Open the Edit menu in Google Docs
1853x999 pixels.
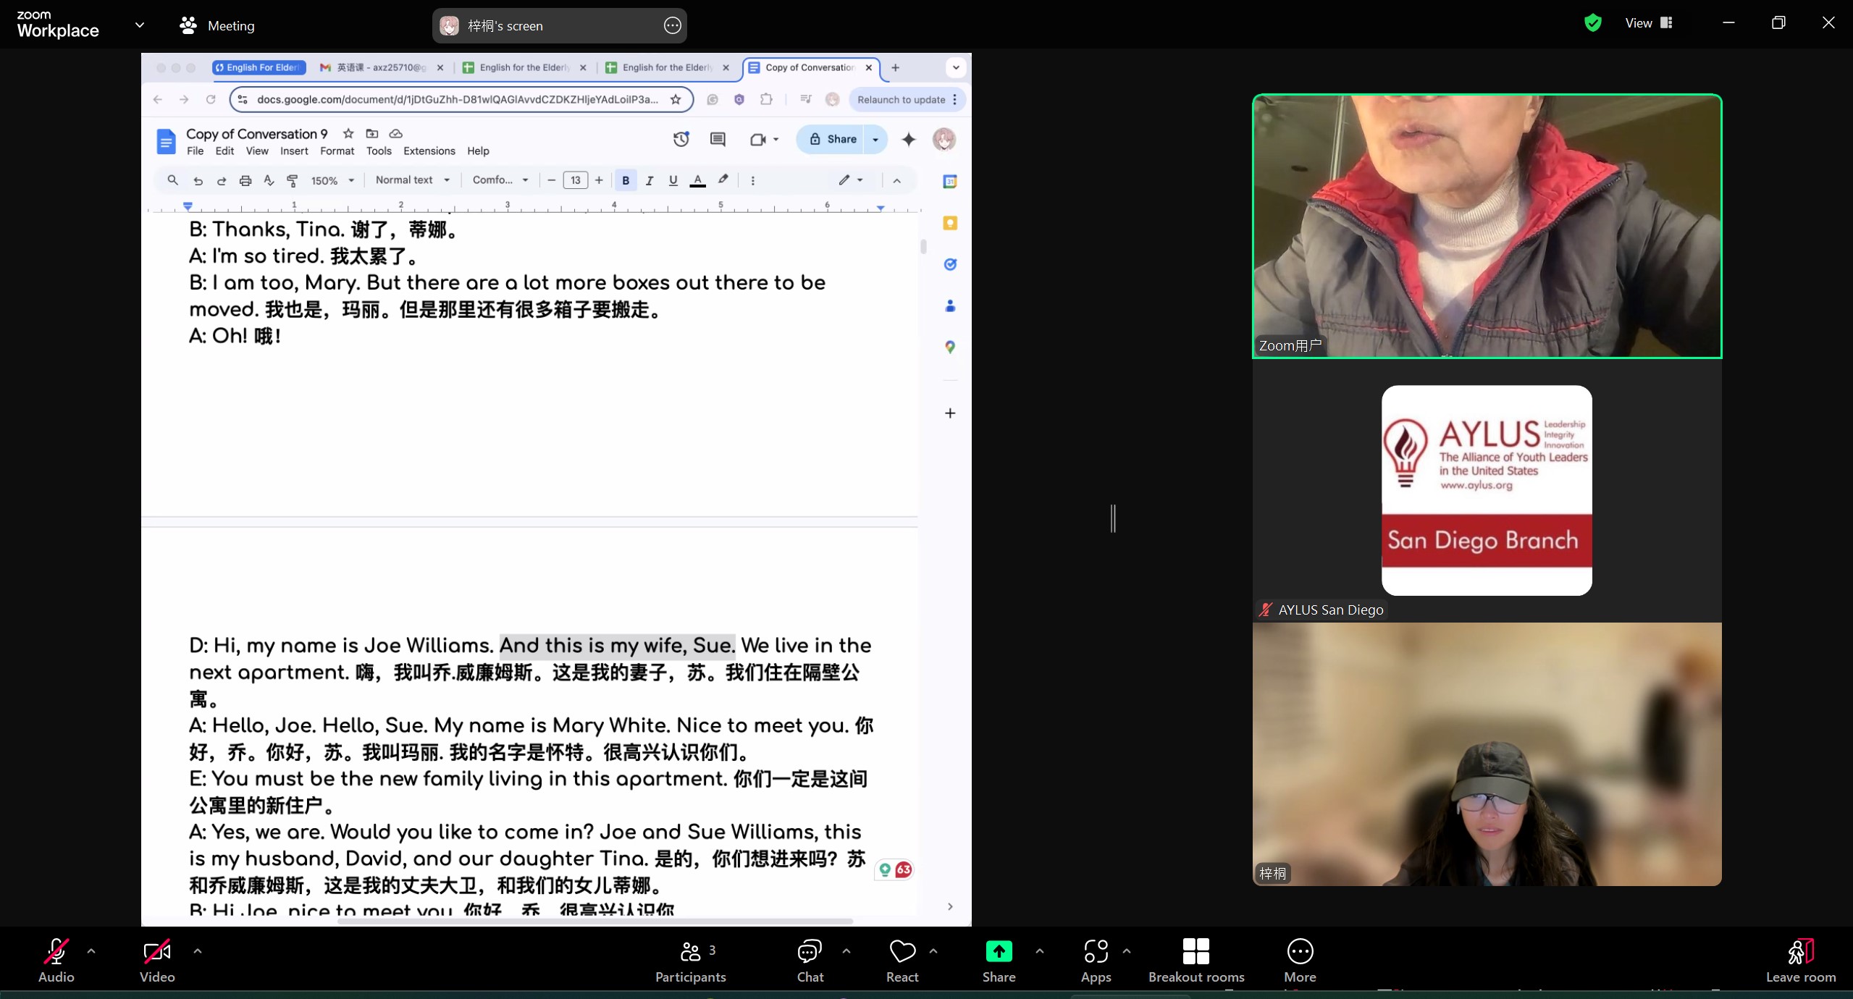point(224,151)
